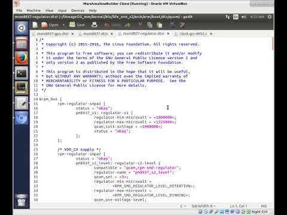
Task: Copy selection using the Copy icon
Action: coord(149,25)
